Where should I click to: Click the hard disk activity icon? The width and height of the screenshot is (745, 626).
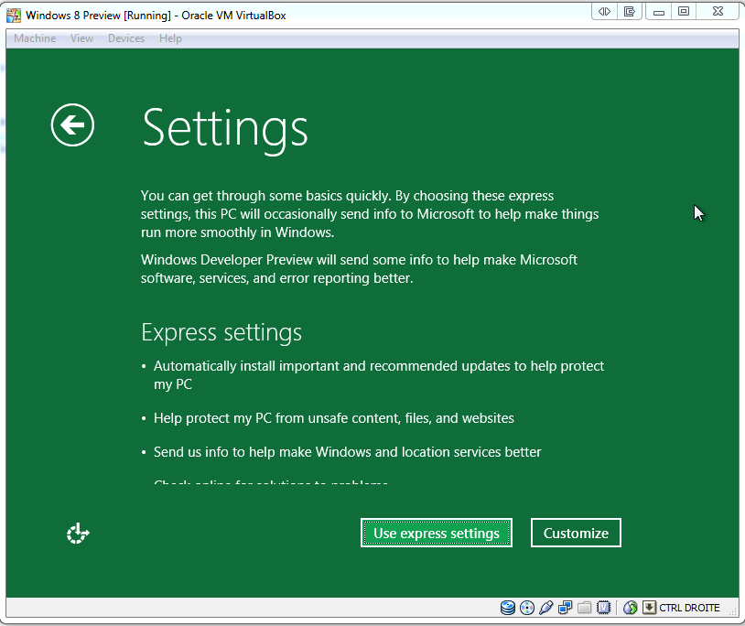coord(508,608)
